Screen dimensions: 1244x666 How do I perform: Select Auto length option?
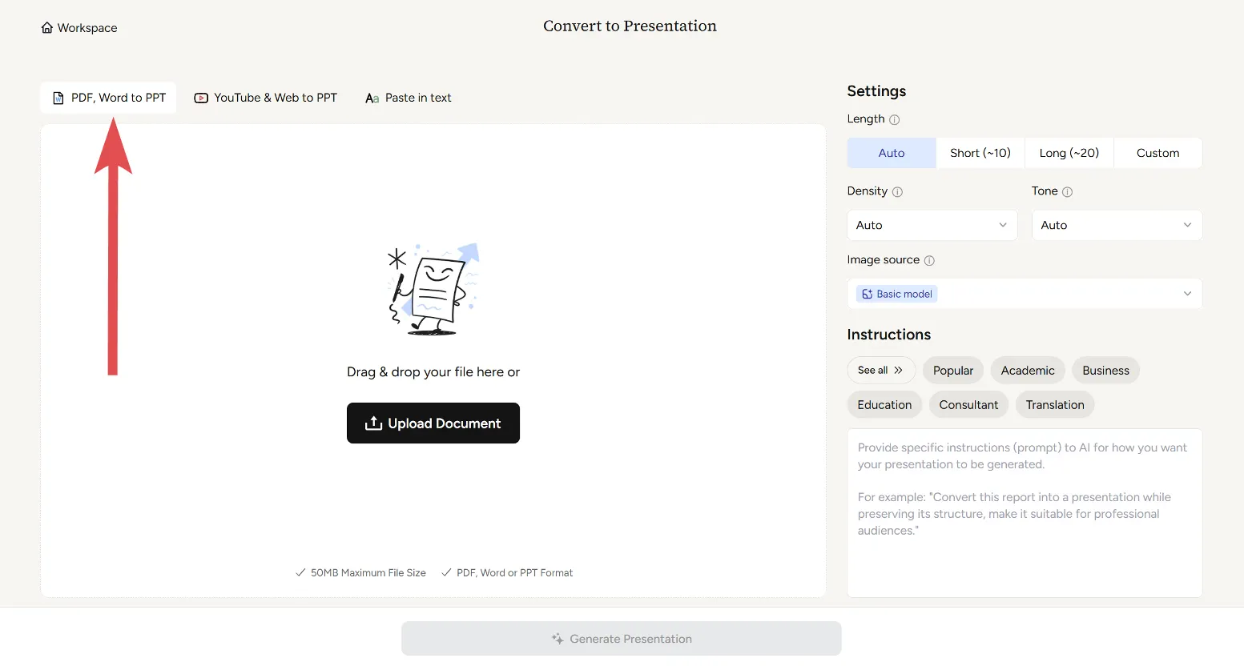click(891, 153)
